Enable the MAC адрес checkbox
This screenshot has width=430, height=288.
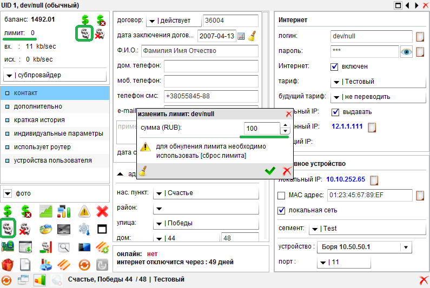(281, 195)
